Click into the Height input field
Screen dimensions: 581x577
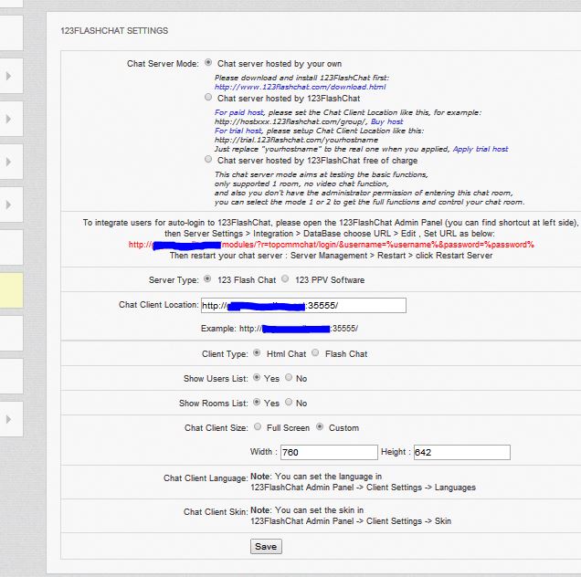tap(461, 452)
